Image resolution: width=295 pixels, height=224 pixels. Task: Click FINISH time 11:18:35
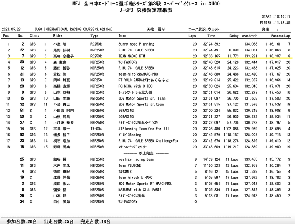(x=282, y=22)
